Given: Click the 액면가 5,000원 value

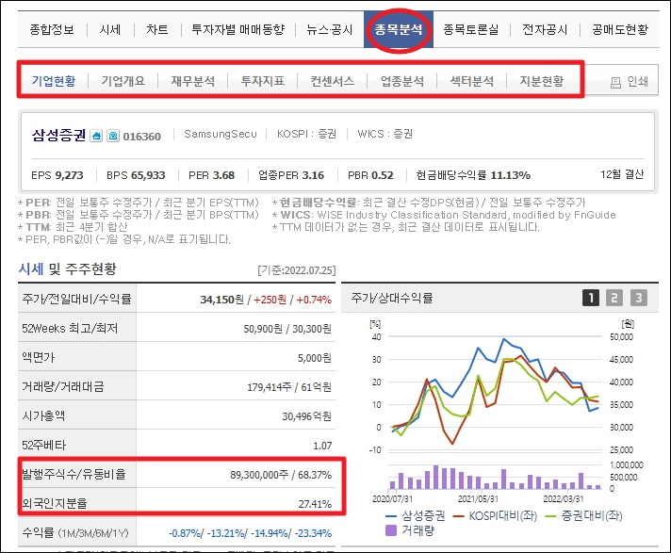Looking at the screenshot, I should 315,358.
